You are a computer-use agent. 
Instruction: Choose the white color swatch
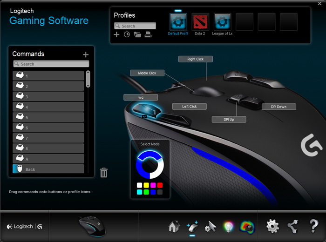point(140,185)
